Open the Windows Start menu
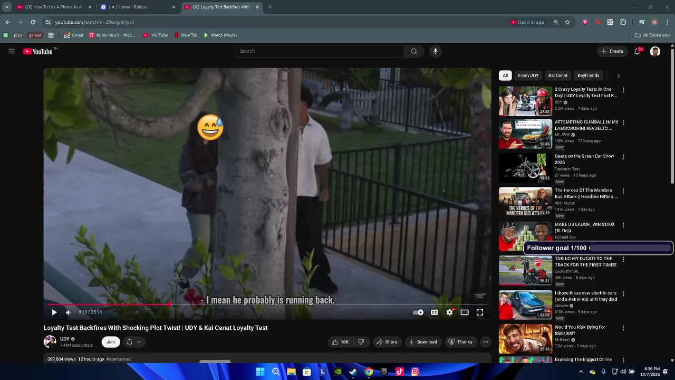The width and height of the screenshot is (675, 380). (x=261, y=372)
